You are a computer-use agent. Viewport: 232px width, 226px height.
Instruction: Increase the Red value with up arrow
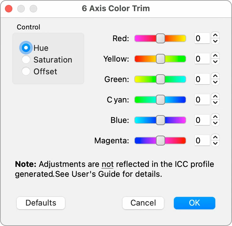pyautogui.click(x=216, y=35)
